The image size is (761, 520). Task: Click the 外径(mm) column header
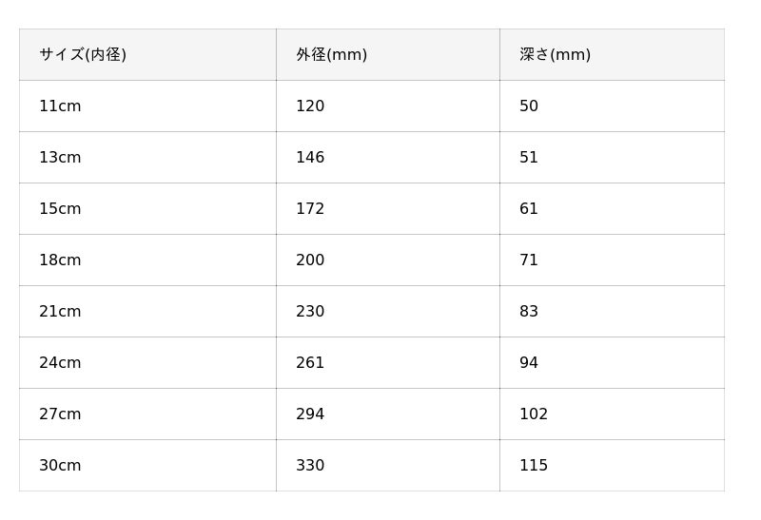pos(331,55)
